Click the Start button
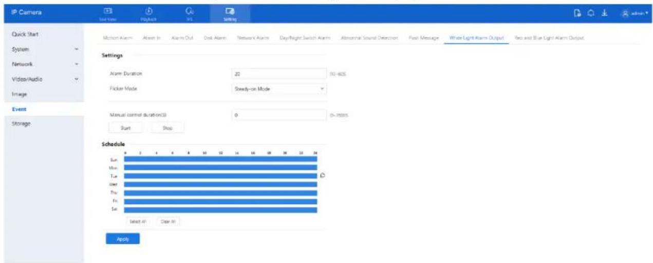The image size is (653, 263). [x=125, y=128]
